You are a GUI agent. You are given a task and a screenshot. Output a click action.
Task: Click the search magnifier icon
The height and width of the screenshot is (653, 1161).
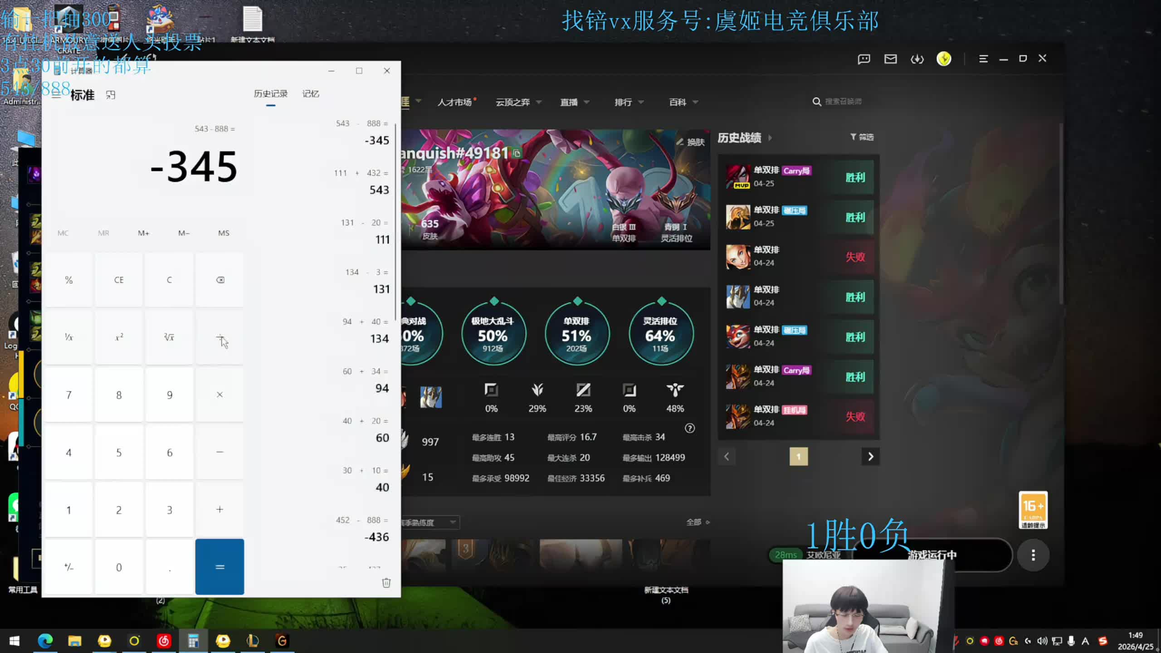(x=816, y=102)
